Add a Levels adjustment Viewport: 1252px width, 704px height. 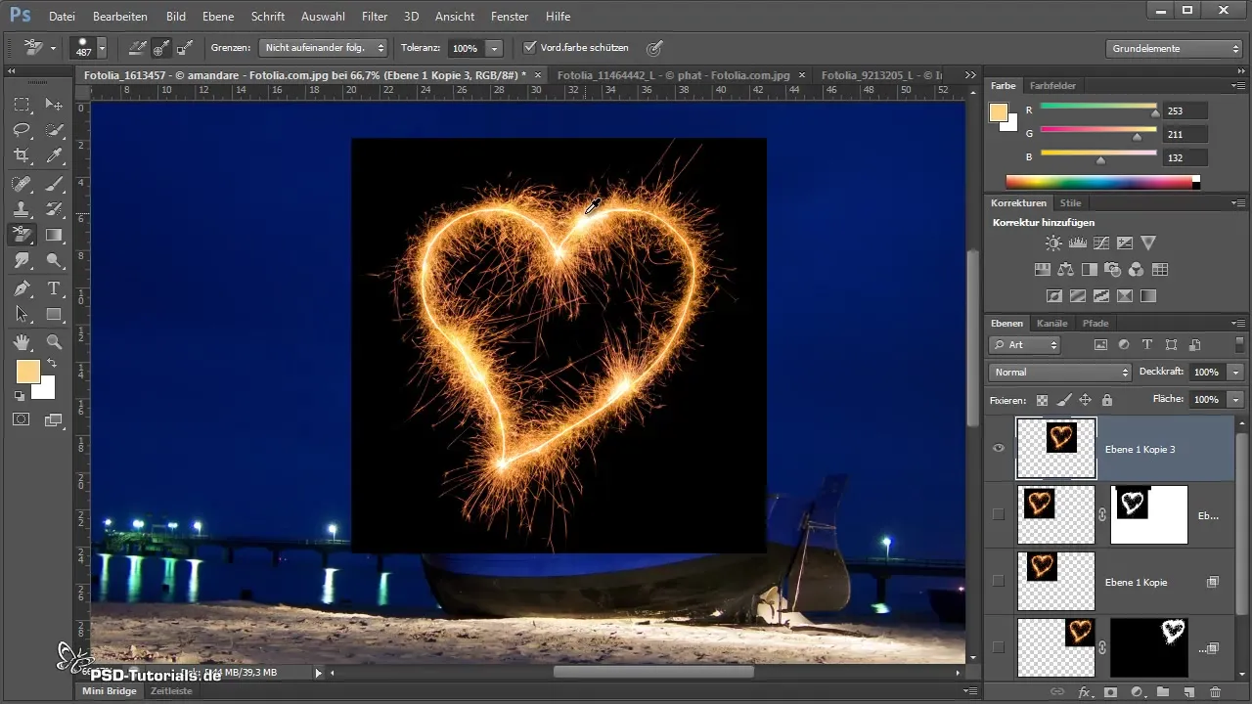(1077, 242)
